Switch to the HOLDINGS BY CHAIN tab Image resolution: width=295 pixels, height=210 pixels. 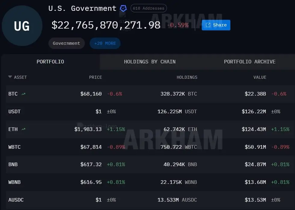tap(150, 62)
